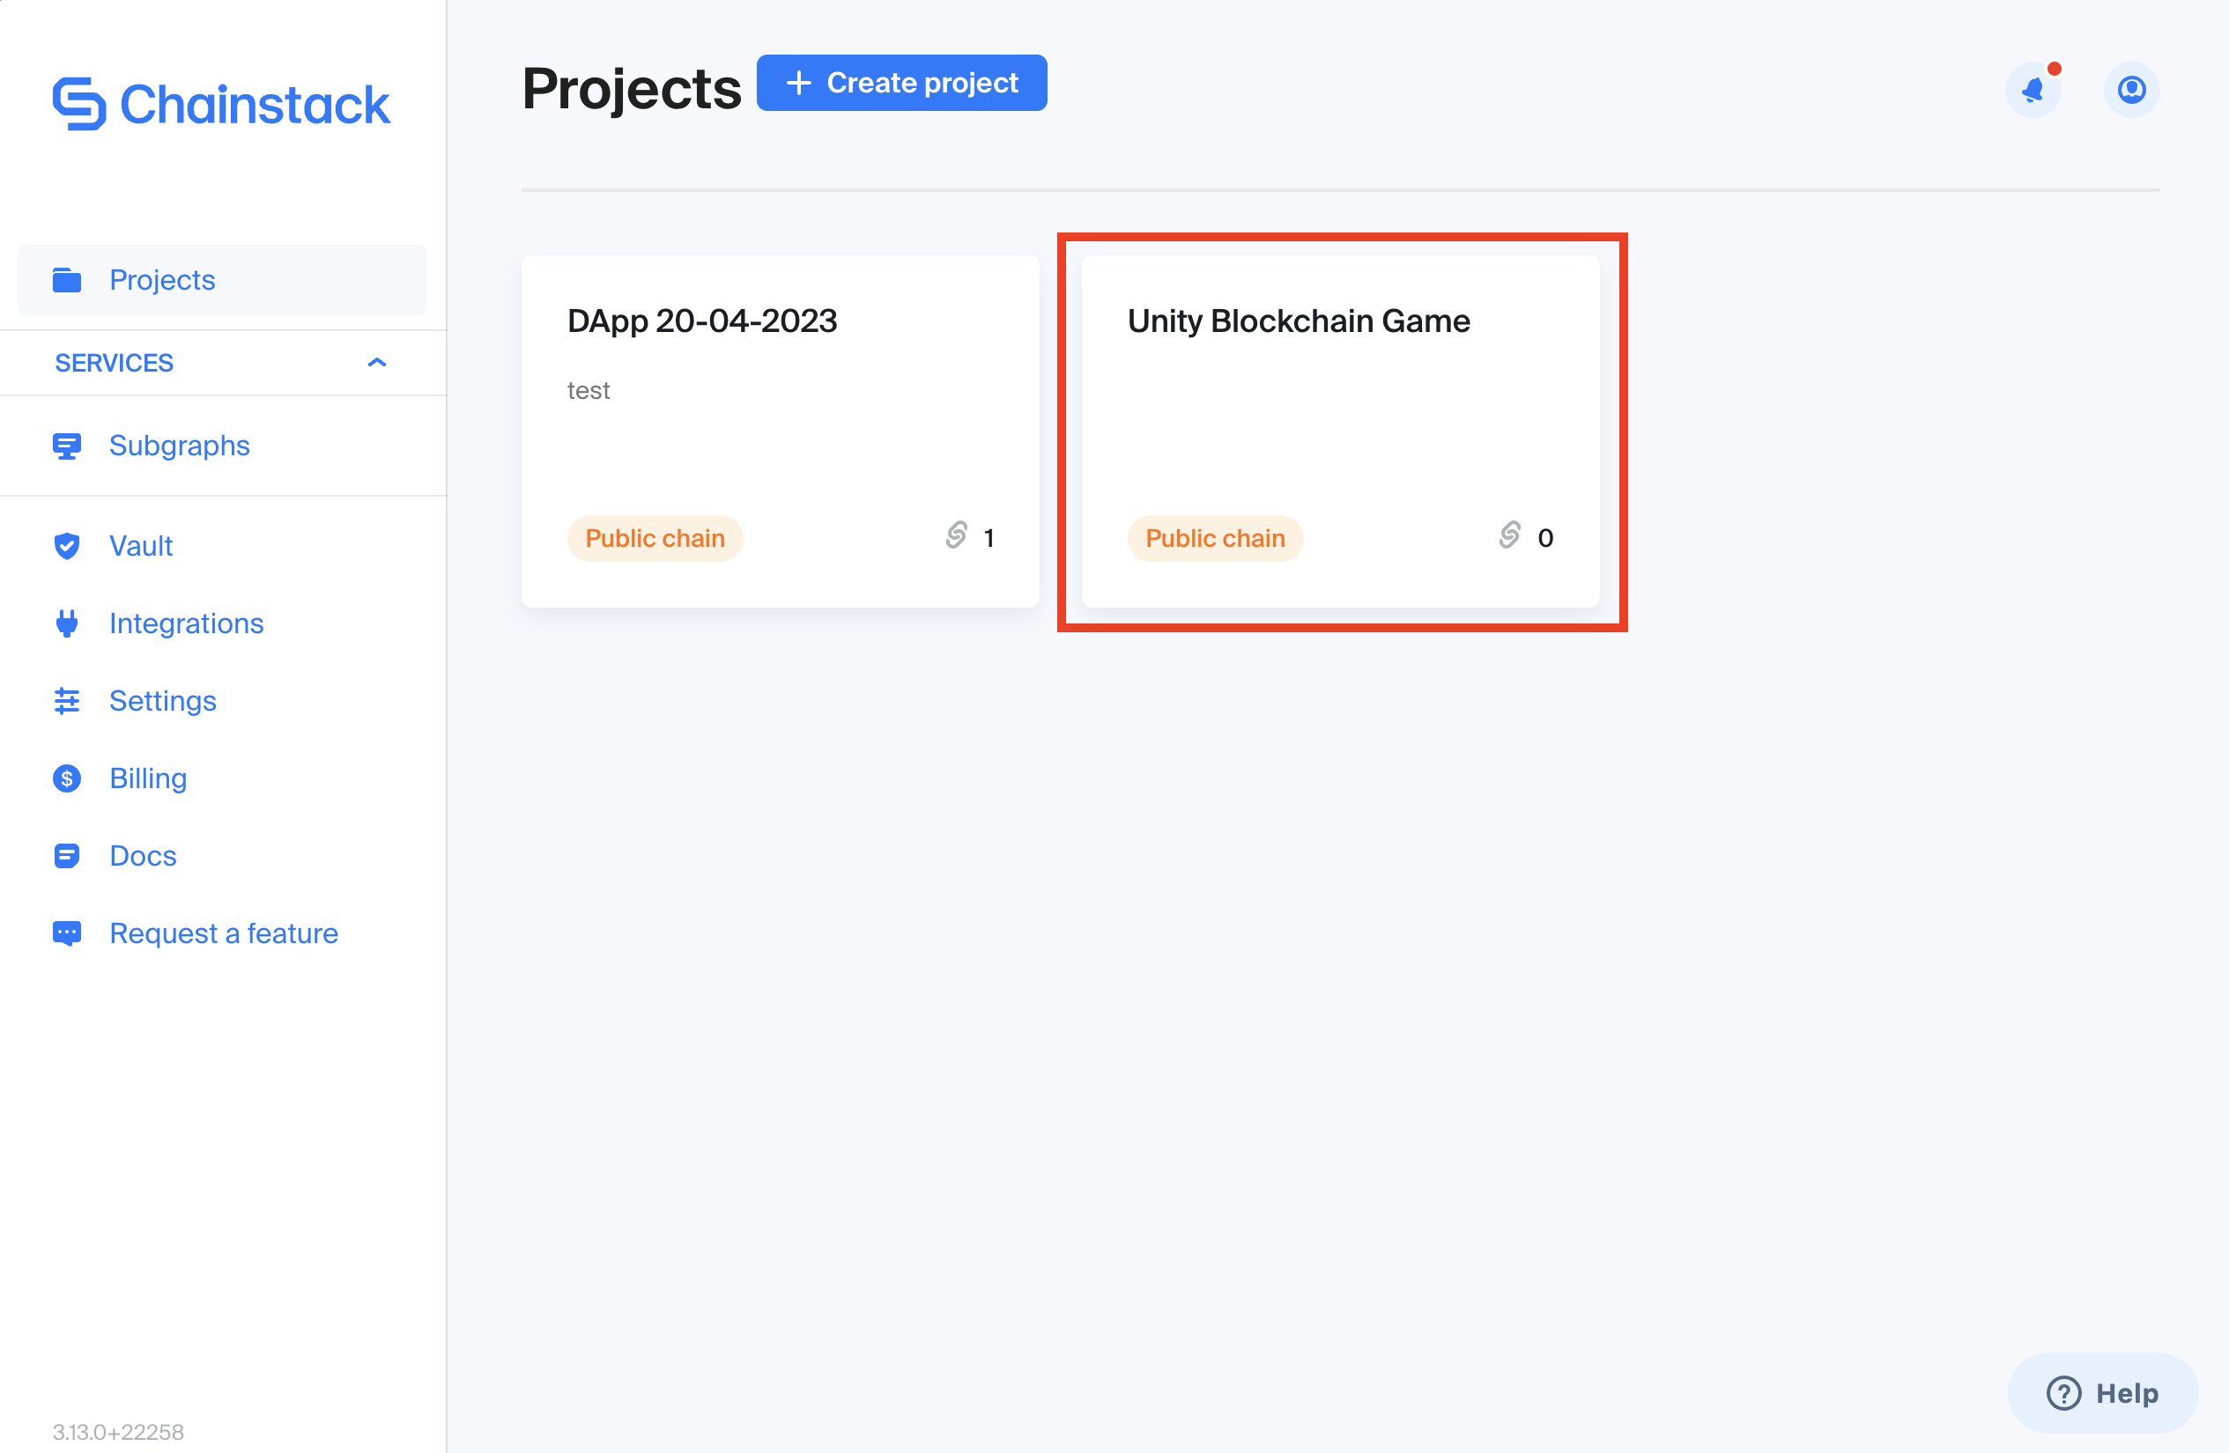This screenshot has height=1453, width=2229.
Task: Open the Unity Blockchain Game project
Action: point(1339,431)
